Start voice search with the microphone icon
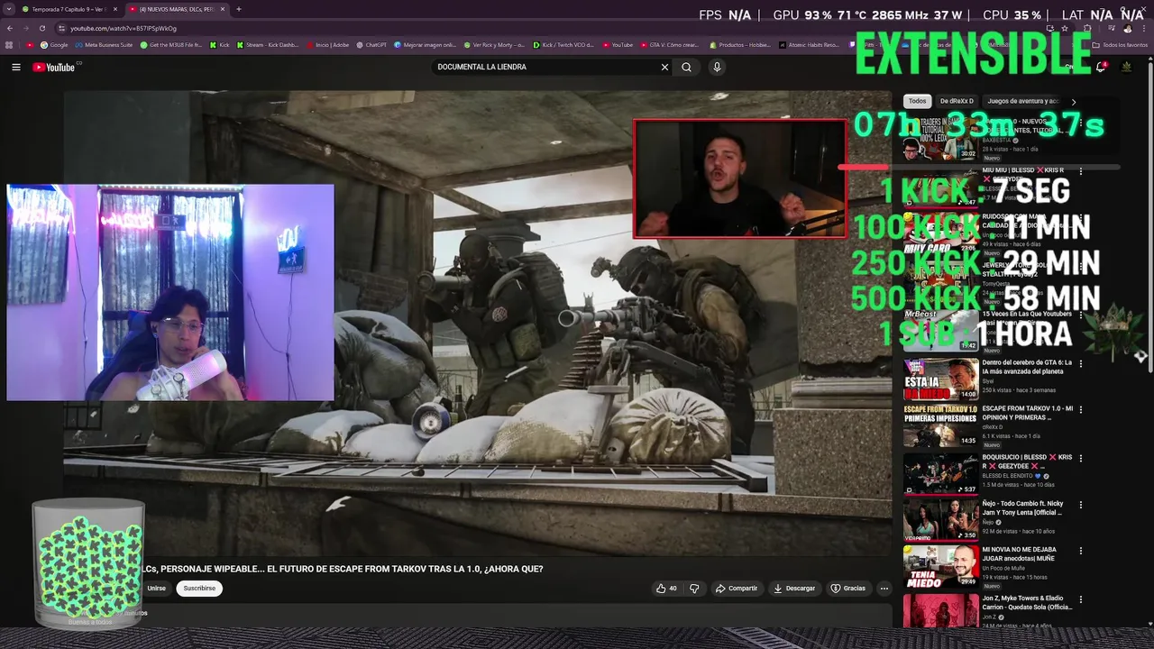 717,67
